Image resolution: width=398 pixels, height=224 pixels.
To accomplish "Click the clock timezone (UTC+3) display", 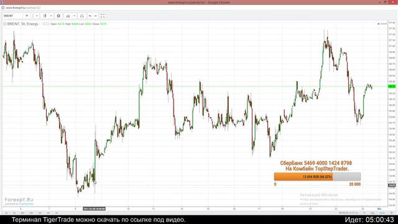I will [349, 213].
